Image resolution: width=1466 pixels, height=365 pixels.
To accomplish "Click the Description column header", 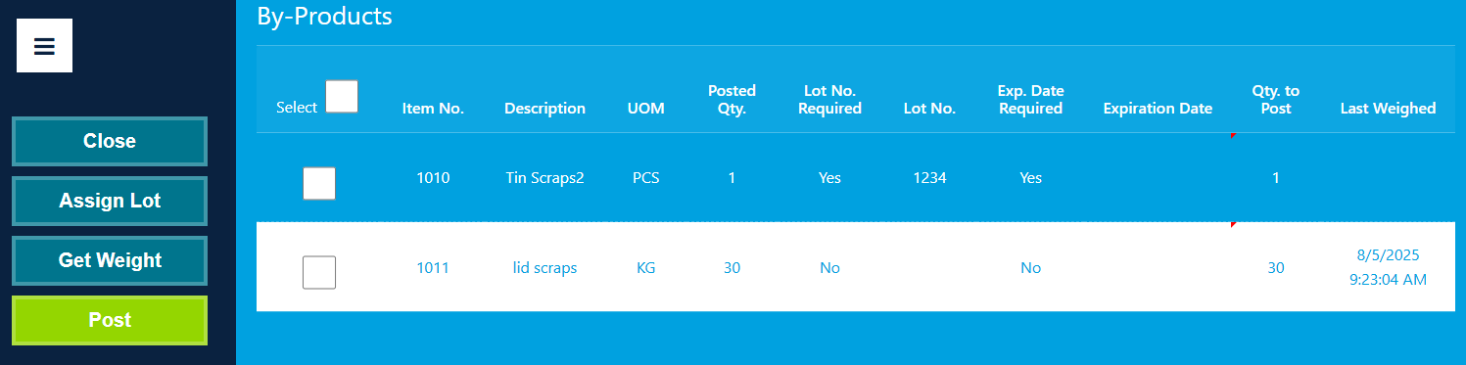I will point(545,109).
